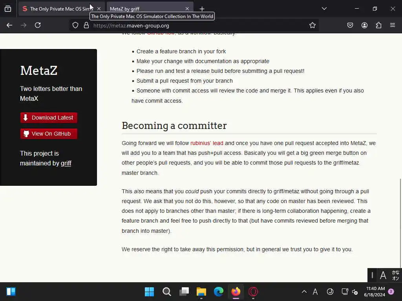Reload the current page

point(38,25)
